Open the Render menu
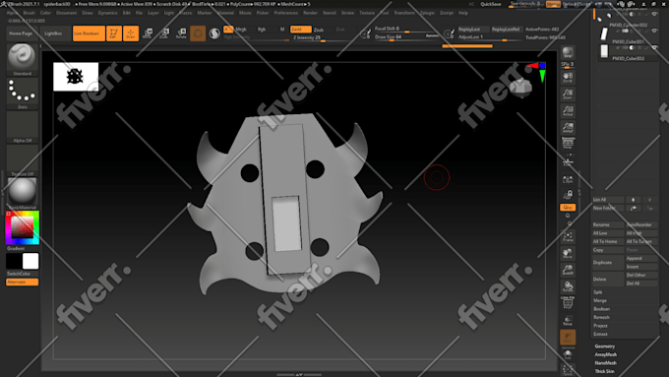 pos(310,13)
